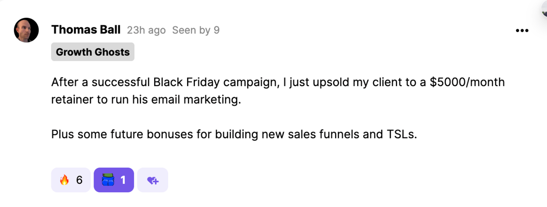The image size is (547, 207).
Task: Select the Growth Ghosts tag
Action: point(93,52)
